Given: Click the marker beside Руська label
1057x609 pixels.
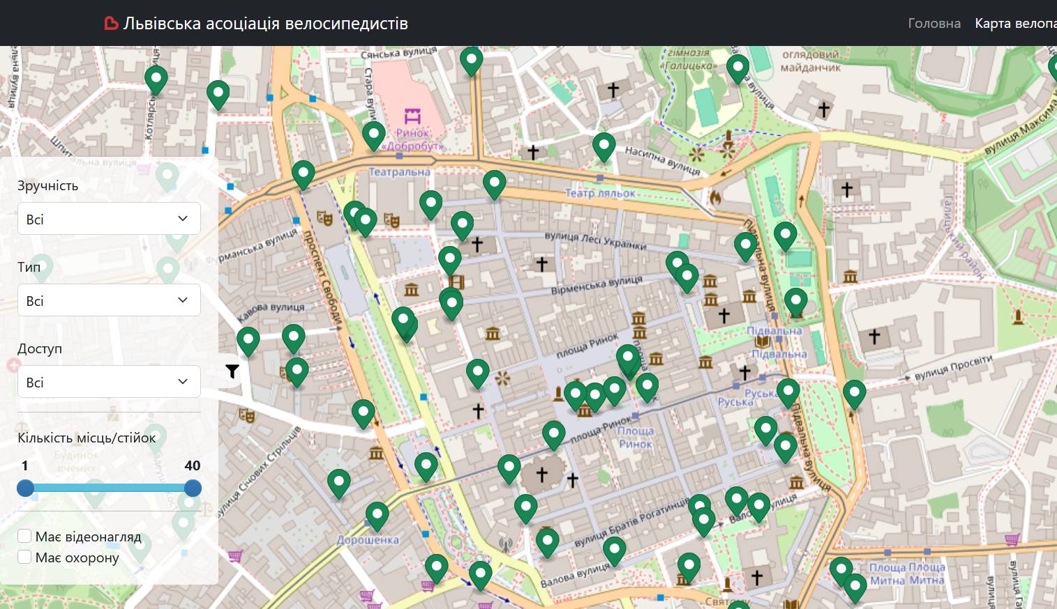Looking at the screenshot, I should pyautogui.click(x=788, y=392).
